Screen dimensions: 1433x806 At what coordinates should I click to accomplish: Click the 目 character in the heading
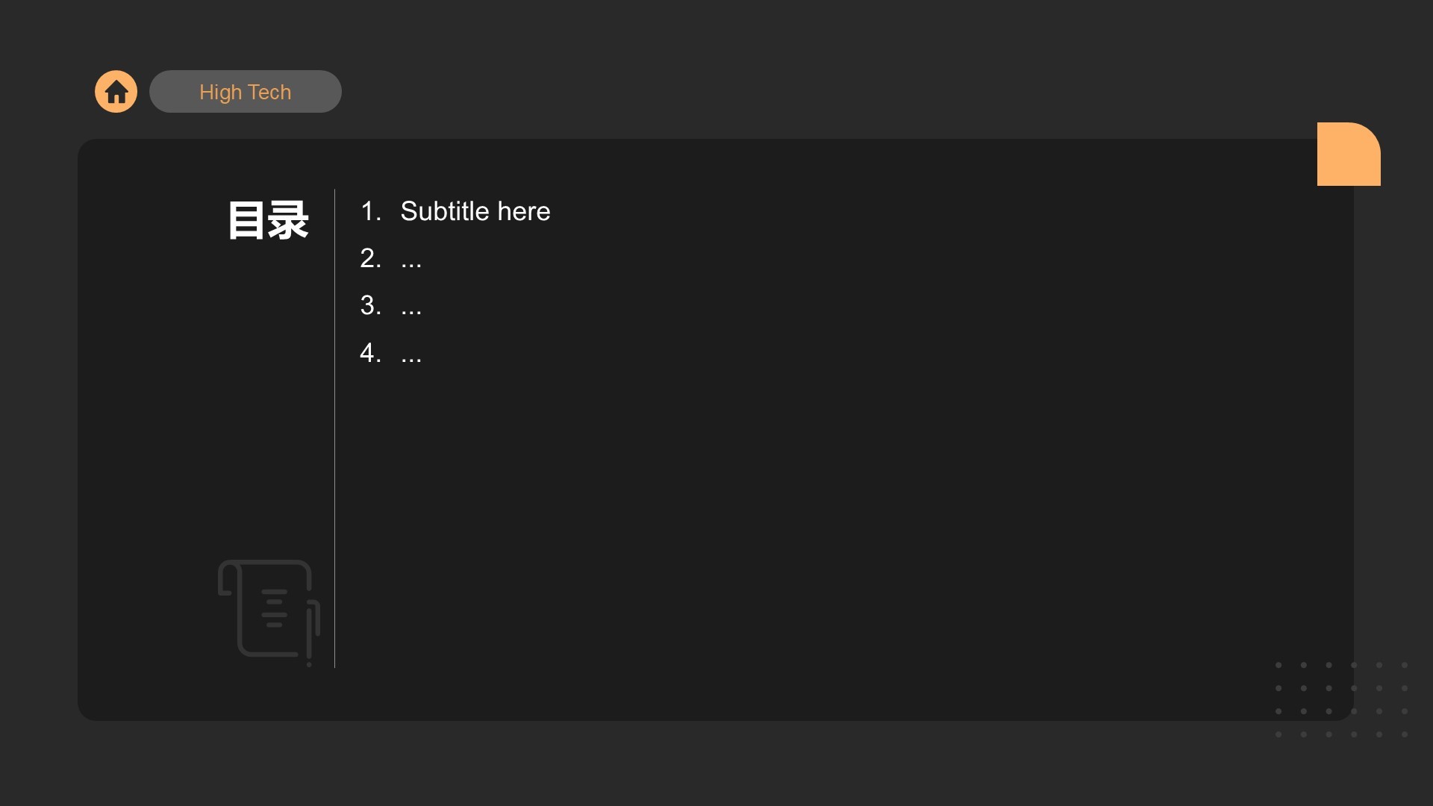tap(247, 221)
